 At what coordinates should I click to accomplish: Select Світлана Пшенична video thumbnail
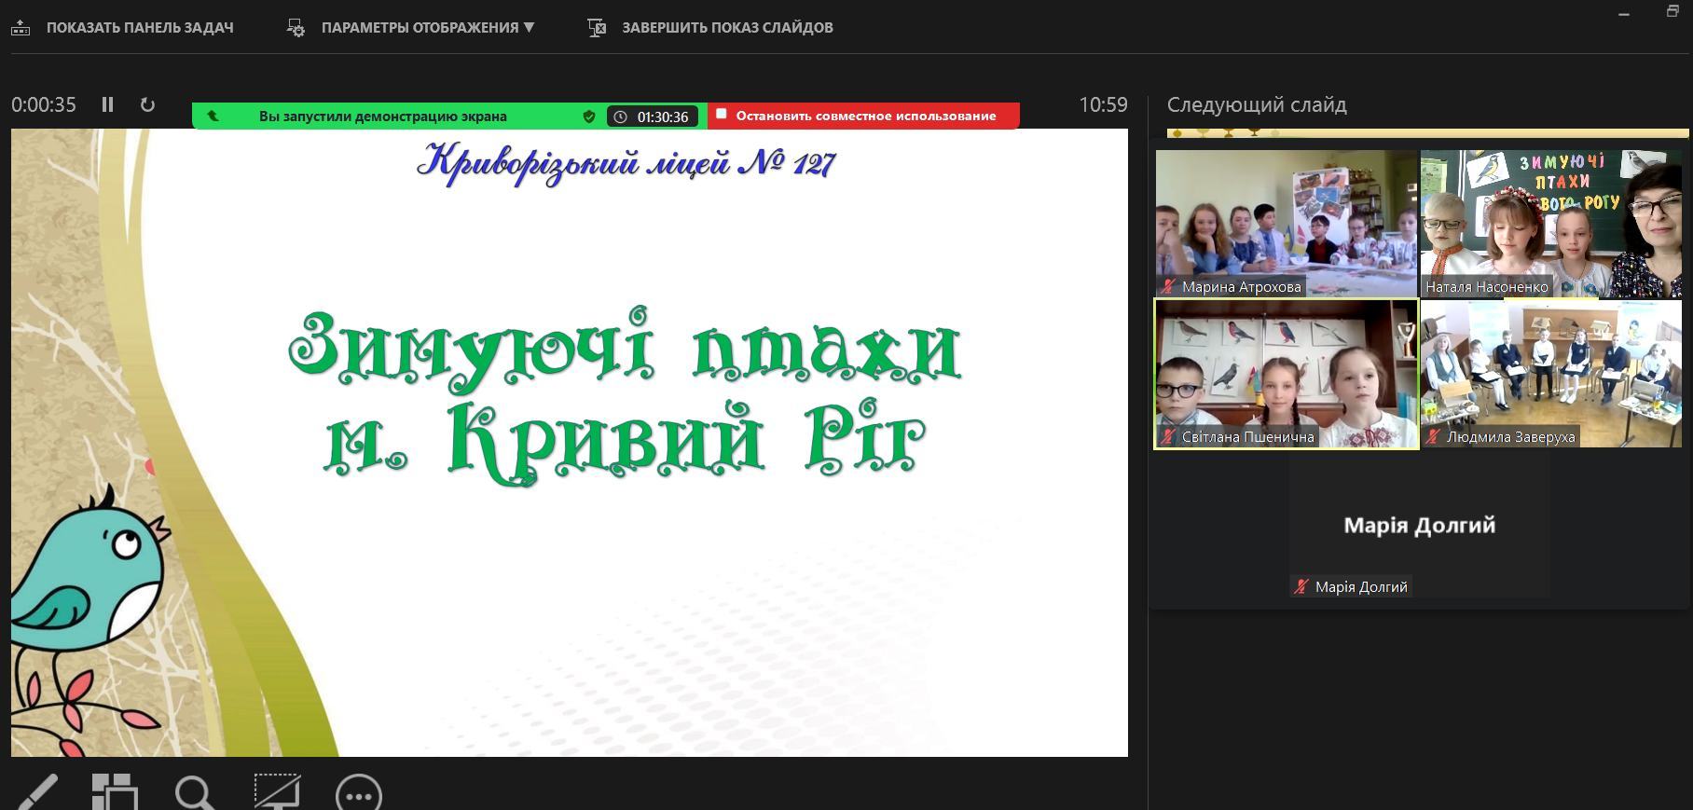click(1287, 374)
